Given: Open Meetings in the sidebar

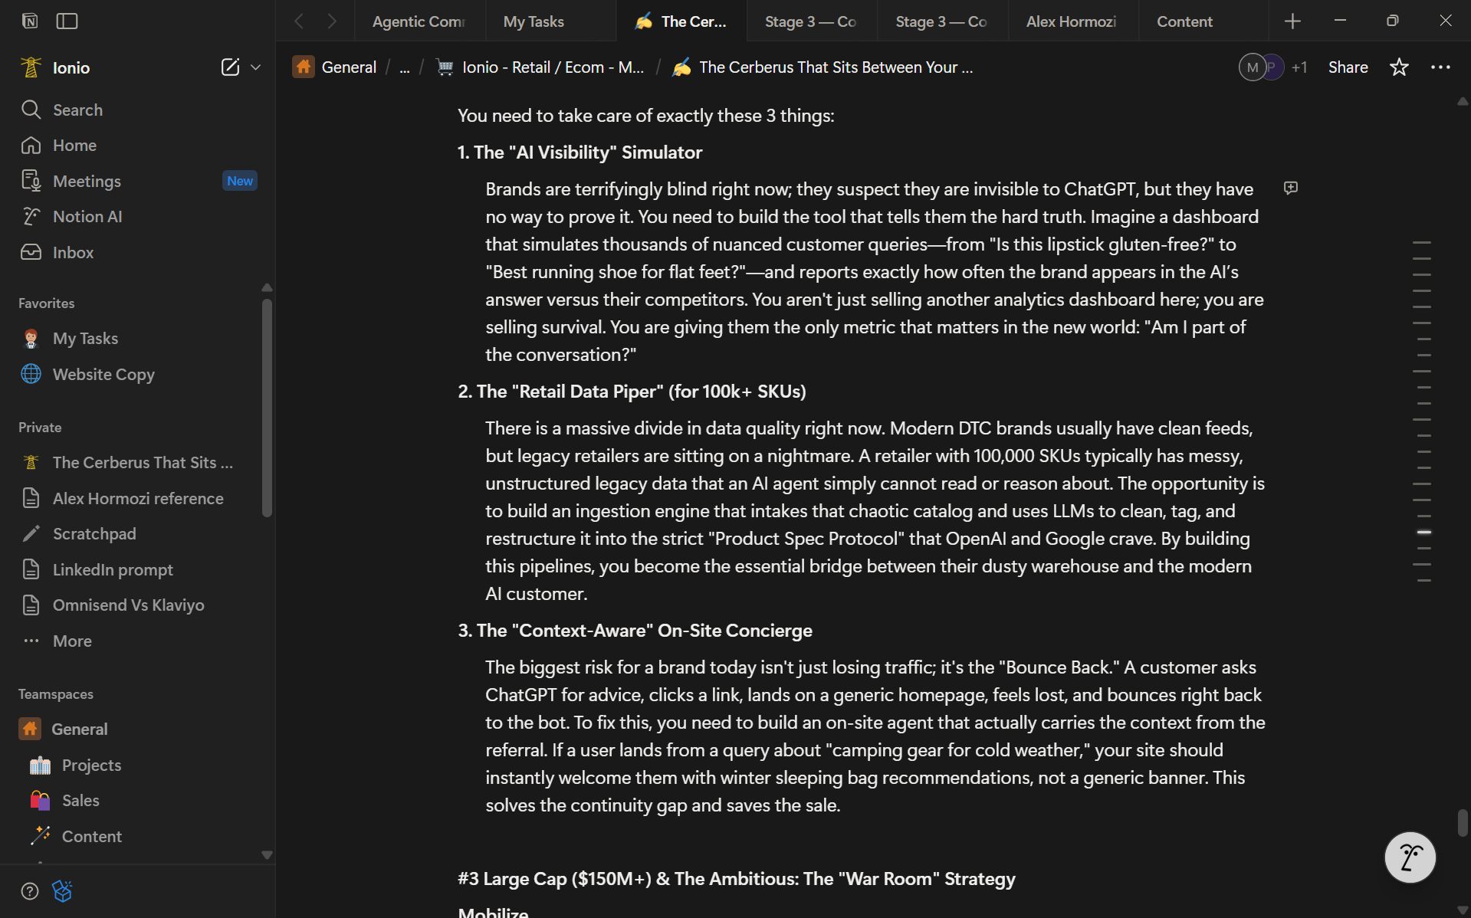Looking at the screenshot, I should pos(138,181).
